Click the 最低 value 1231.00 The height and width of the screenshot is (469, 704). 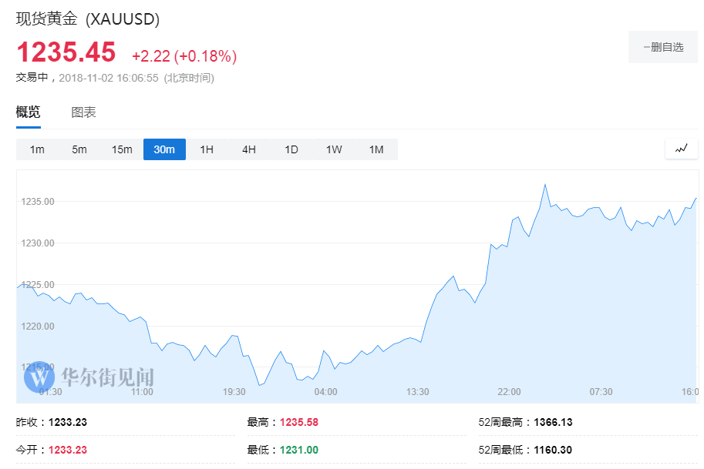click(x=298, y=450)
